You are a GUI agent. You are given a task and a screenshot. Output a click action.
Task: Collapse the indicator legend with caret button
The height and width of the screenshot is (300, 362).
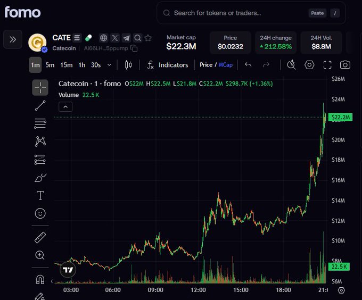point(65,107)
